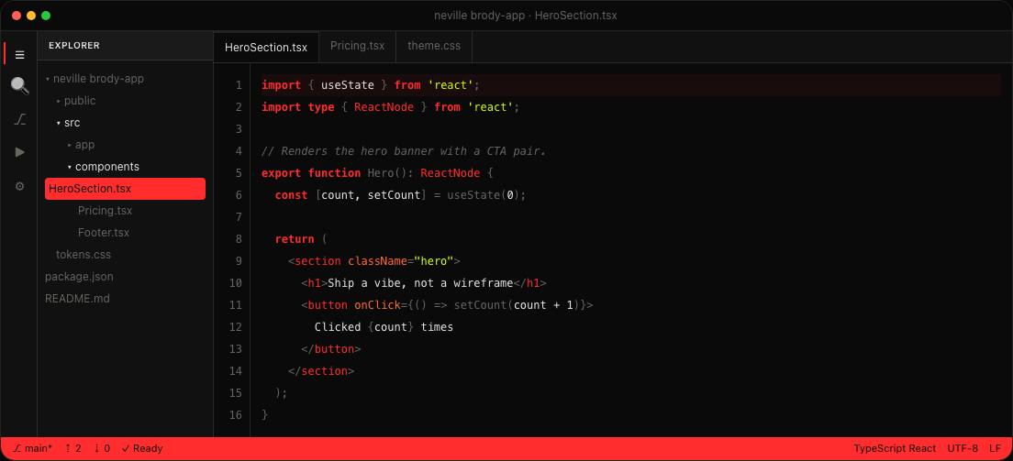Switch to the Pricing.tsx editor tab

357,47
